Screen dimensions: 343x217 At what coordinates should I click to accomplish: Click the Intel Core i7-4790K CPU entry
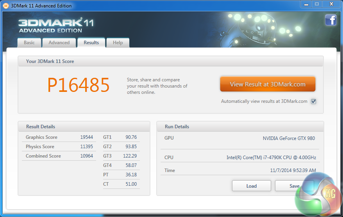pyautogui.click(x=271, y=158)
